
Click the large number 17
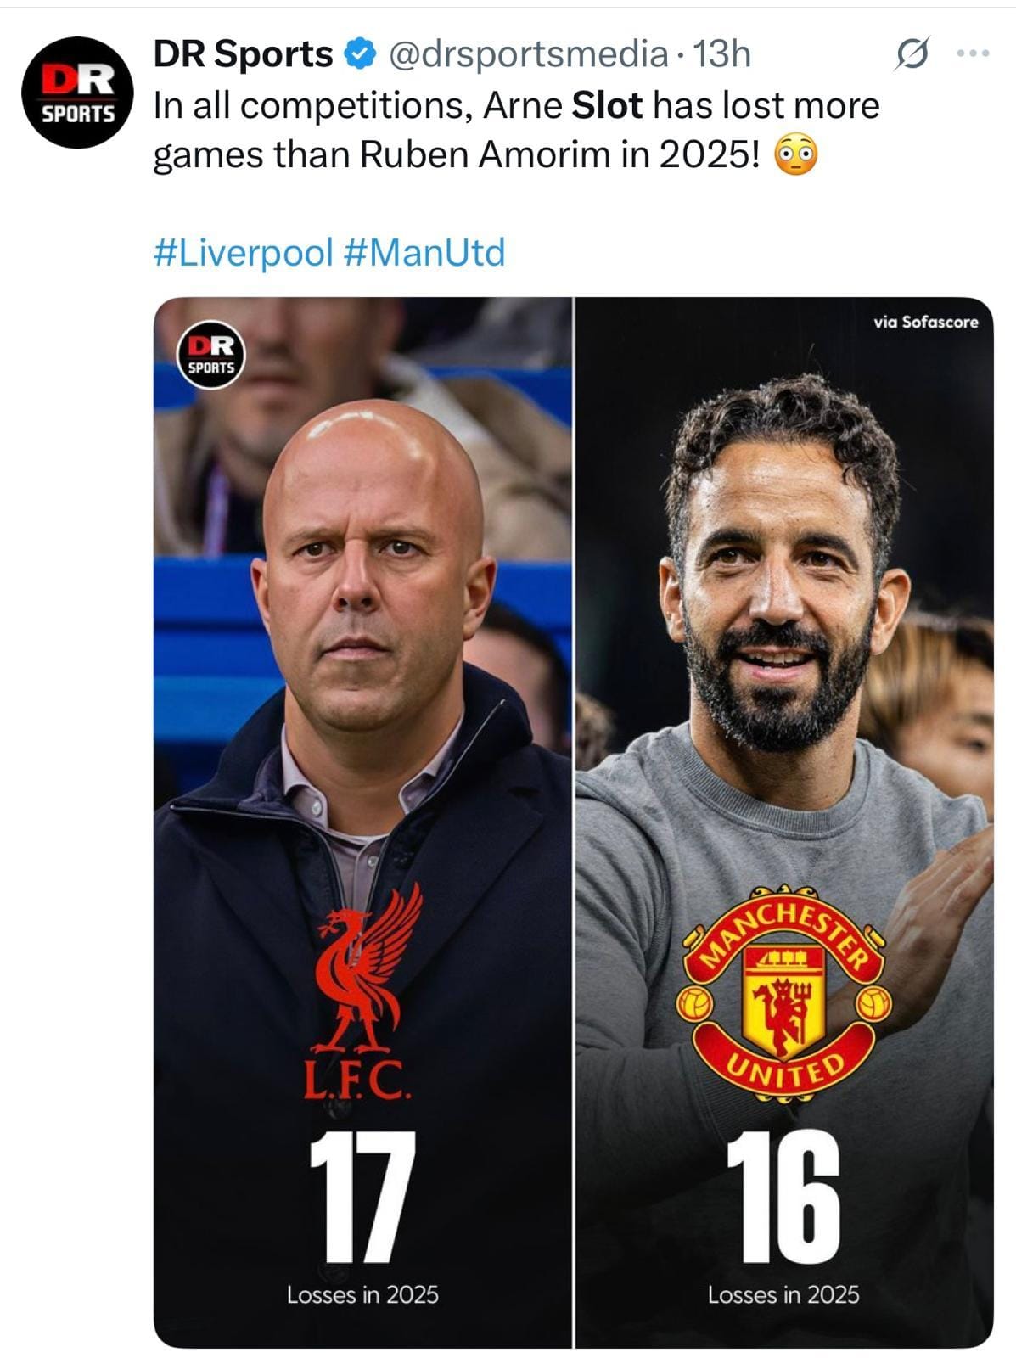[362, 1197]
